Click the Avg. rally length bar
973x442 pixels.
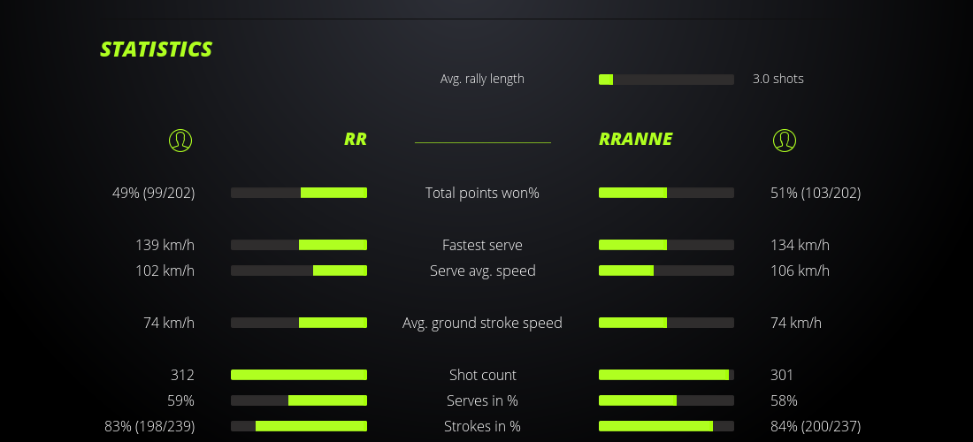(x=666, y=80)
